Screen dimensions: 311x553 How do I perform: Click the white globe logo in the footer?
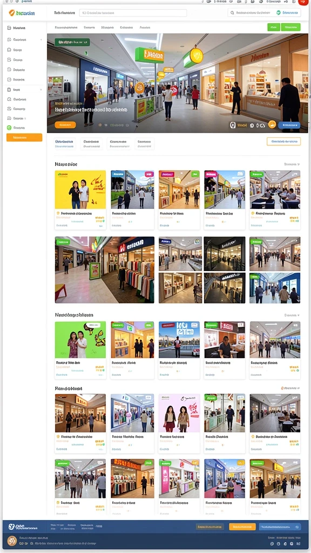pyautogui.click(x=11, y=527)
